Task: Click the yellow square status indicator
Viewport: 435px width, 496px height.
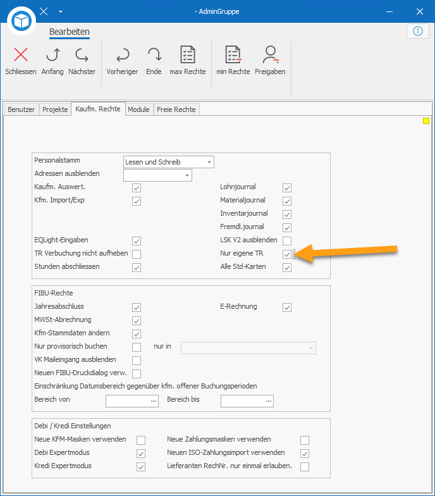Action: (x=426, y=121)
